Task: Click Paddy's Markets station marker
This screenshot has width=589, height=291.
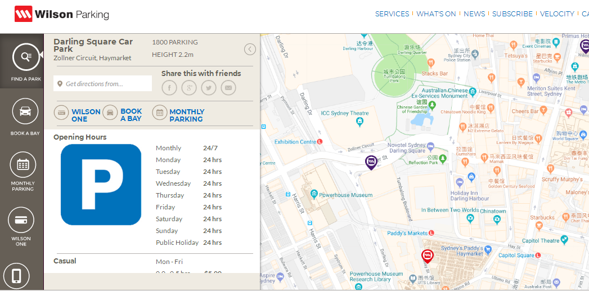Action: [431, 233]
